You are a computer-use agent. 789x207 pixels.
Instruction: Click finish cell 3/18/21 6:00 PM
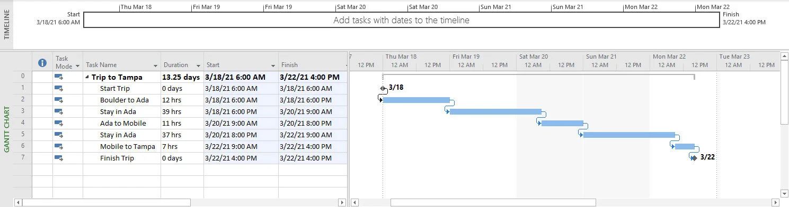point(313,100)
